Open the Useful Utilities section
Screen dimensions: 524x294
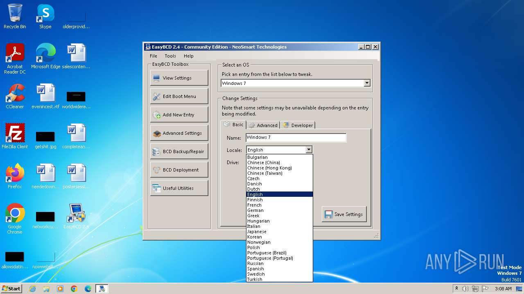[x=179, y=188]
